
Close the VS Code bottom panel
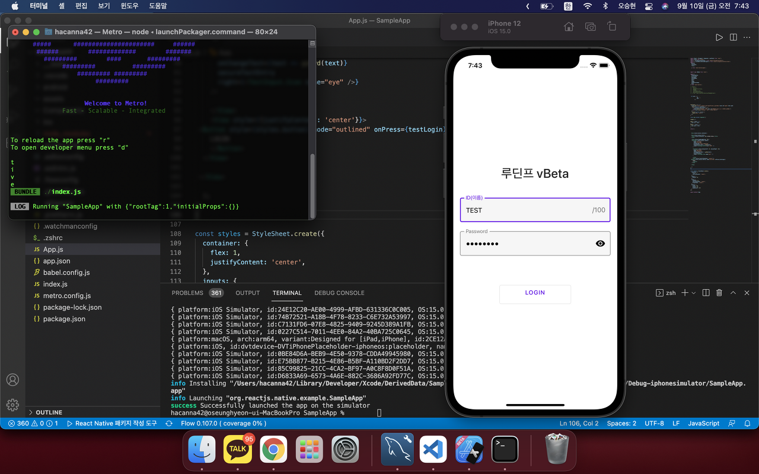(747, 293)
